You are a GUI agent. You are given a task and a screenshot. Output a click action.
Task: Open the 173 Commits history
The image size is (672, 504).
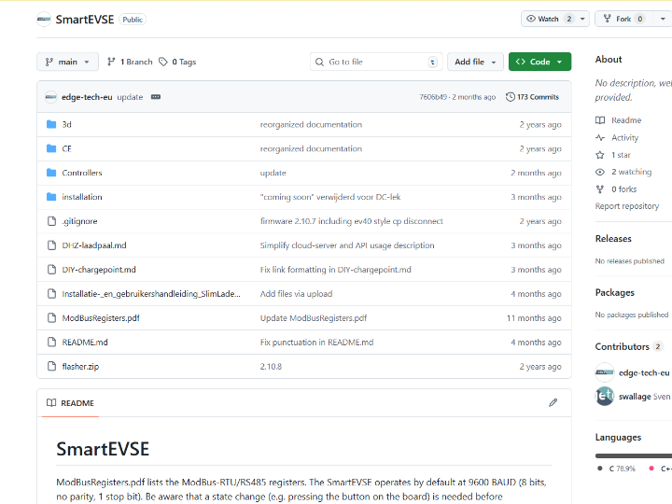tap(532, 97)
